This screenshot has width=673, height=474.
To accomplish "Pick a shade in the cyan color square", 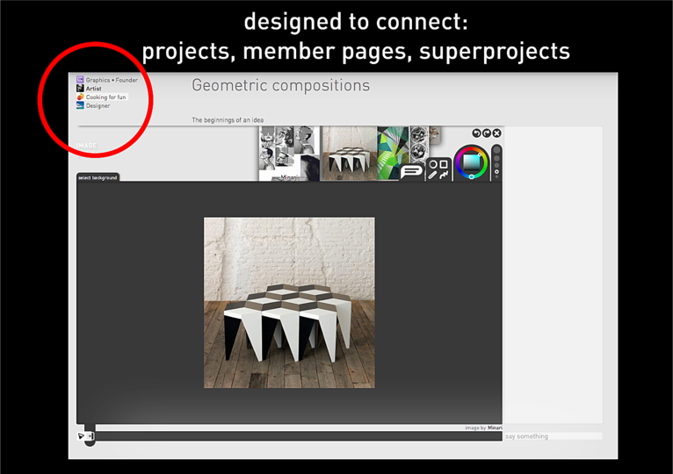I will click(x=471, y=162).
